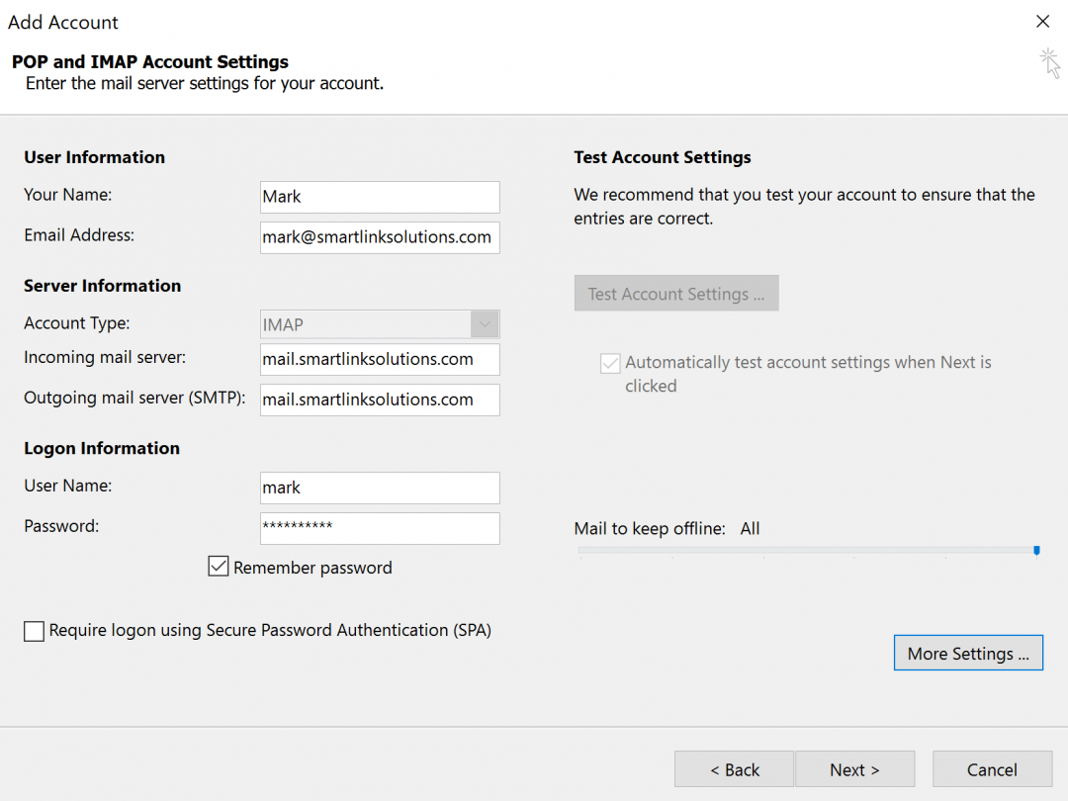Click the Email Address field
Viewport: 1068px width, 801px height.
[379, 237]
